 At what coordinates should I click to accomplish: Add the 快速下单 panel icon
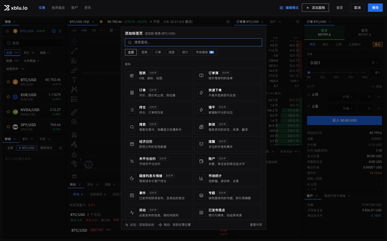(201, 93)
